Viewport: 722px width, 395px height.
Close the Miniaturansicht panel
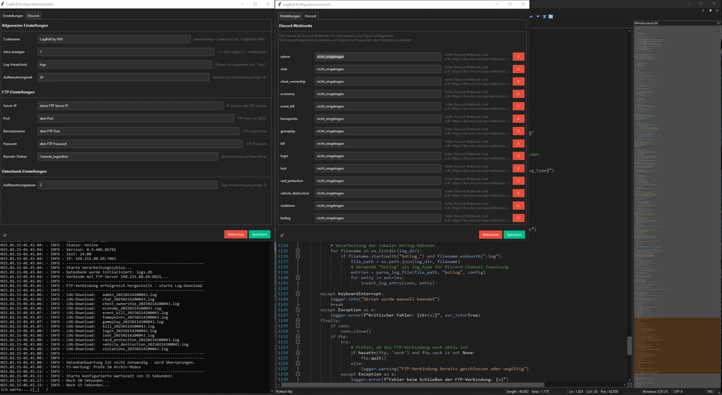(718, 23)
